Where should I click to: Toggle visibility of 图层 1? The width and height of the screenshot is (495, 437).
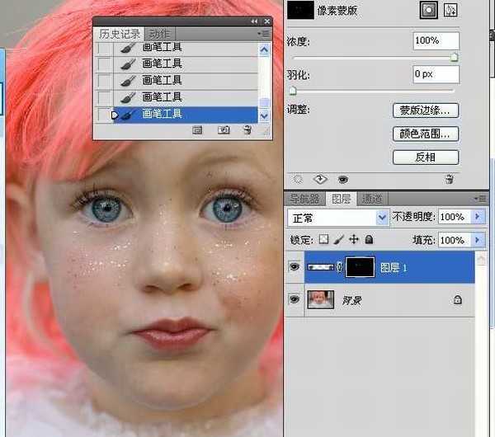tap(295, 267)
